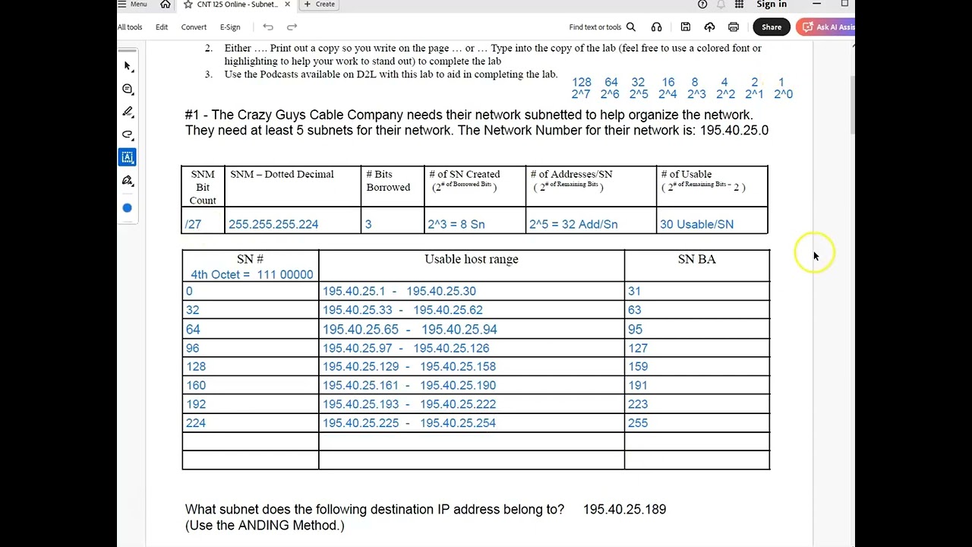Pick the highlighter tool
Viewport: 972px width, 547px height.
[128, 112]
